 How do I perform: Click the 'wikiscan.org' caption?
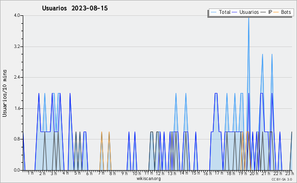click(x=148, y=179)
